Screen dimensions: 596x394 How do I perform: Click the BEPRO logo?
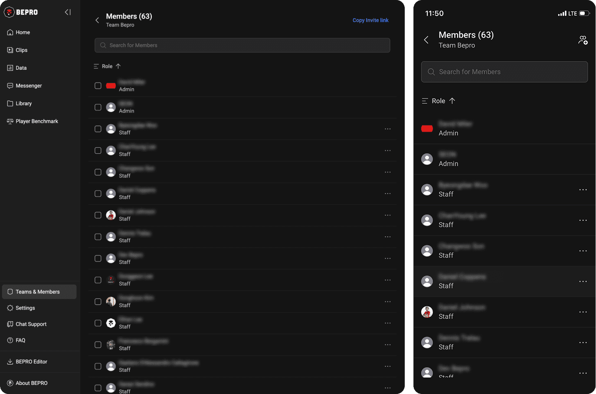[x=21, y=12]
